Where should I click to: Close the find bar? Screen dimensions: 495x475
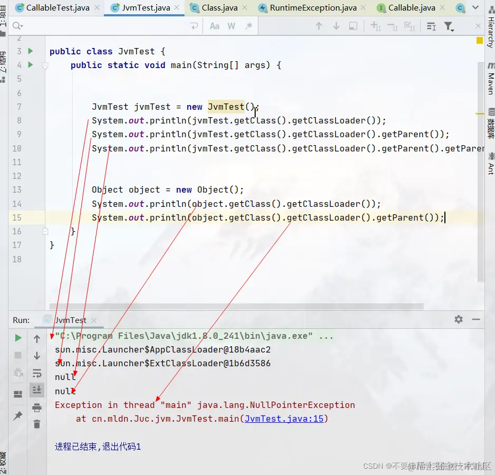(478, 26)
